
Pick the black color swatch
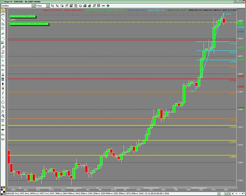pyautogui.click(x=4, y=192)
